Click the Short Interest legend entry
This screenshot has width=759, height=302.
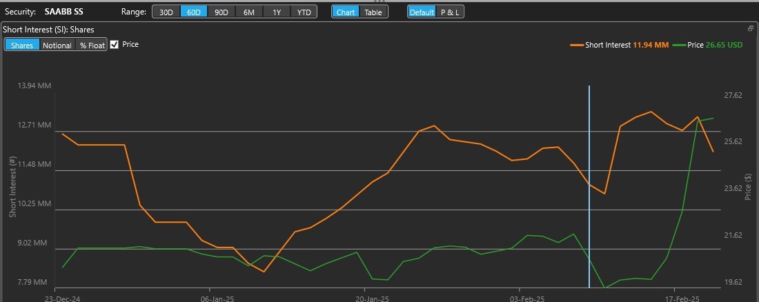click(x=620, y=45)
